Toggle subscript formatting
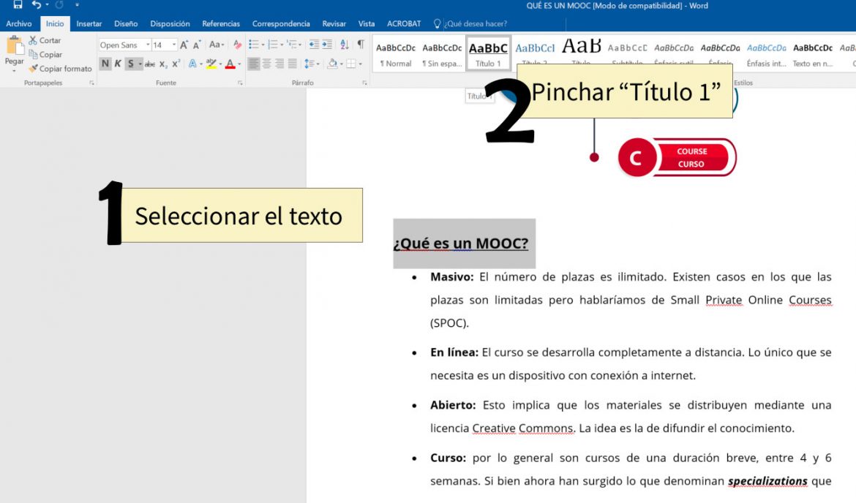Image resolution: width=856 pixels, height=503 pixels. pyautogui.click(x=163, y=64)
